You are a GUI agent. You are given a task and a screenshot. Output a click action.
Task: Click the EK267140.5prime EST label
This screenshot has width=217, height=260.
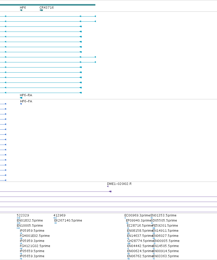pos(68,221)
